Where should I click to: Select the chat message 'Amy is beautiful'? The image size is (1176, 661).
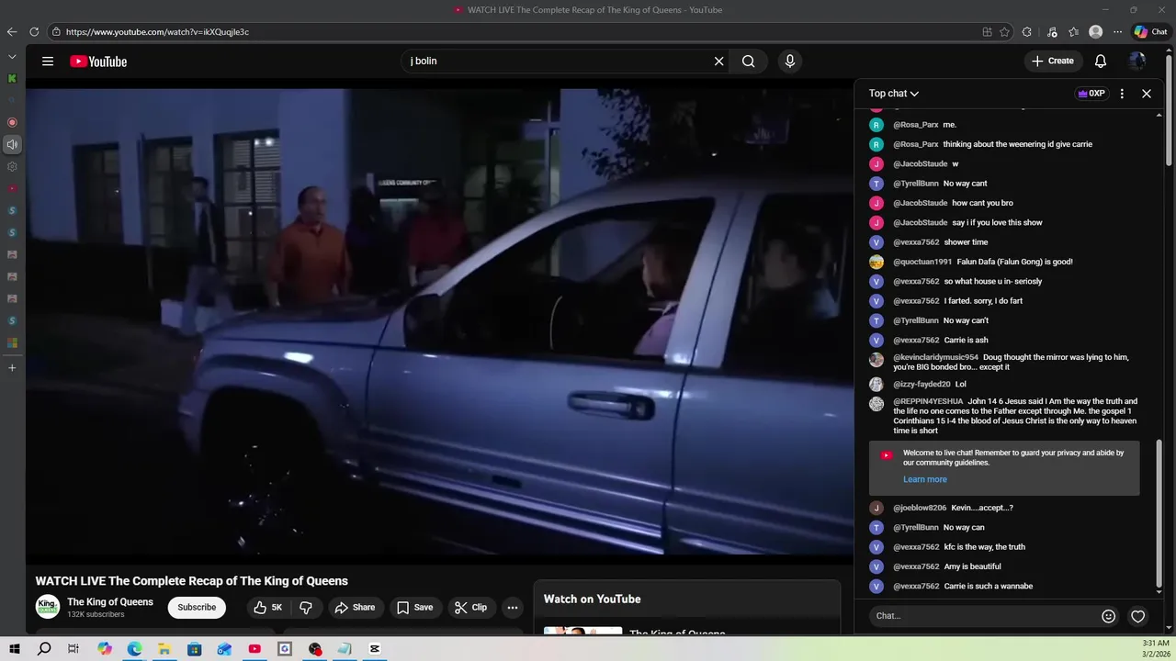coord(973,566)
